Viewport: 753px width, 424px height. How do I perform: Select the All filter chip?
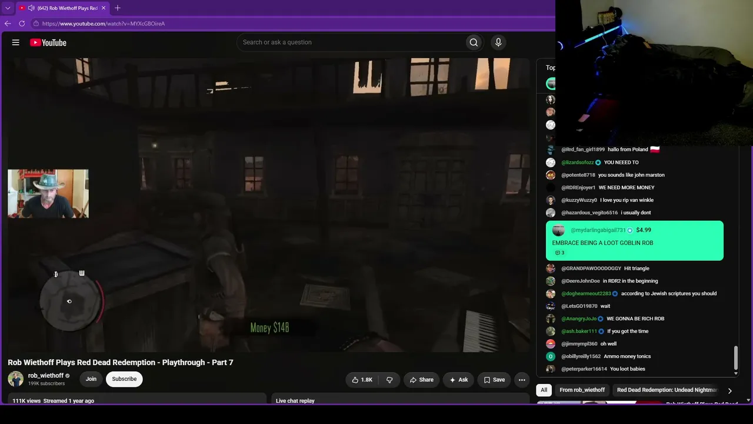[x=544, y=390]
